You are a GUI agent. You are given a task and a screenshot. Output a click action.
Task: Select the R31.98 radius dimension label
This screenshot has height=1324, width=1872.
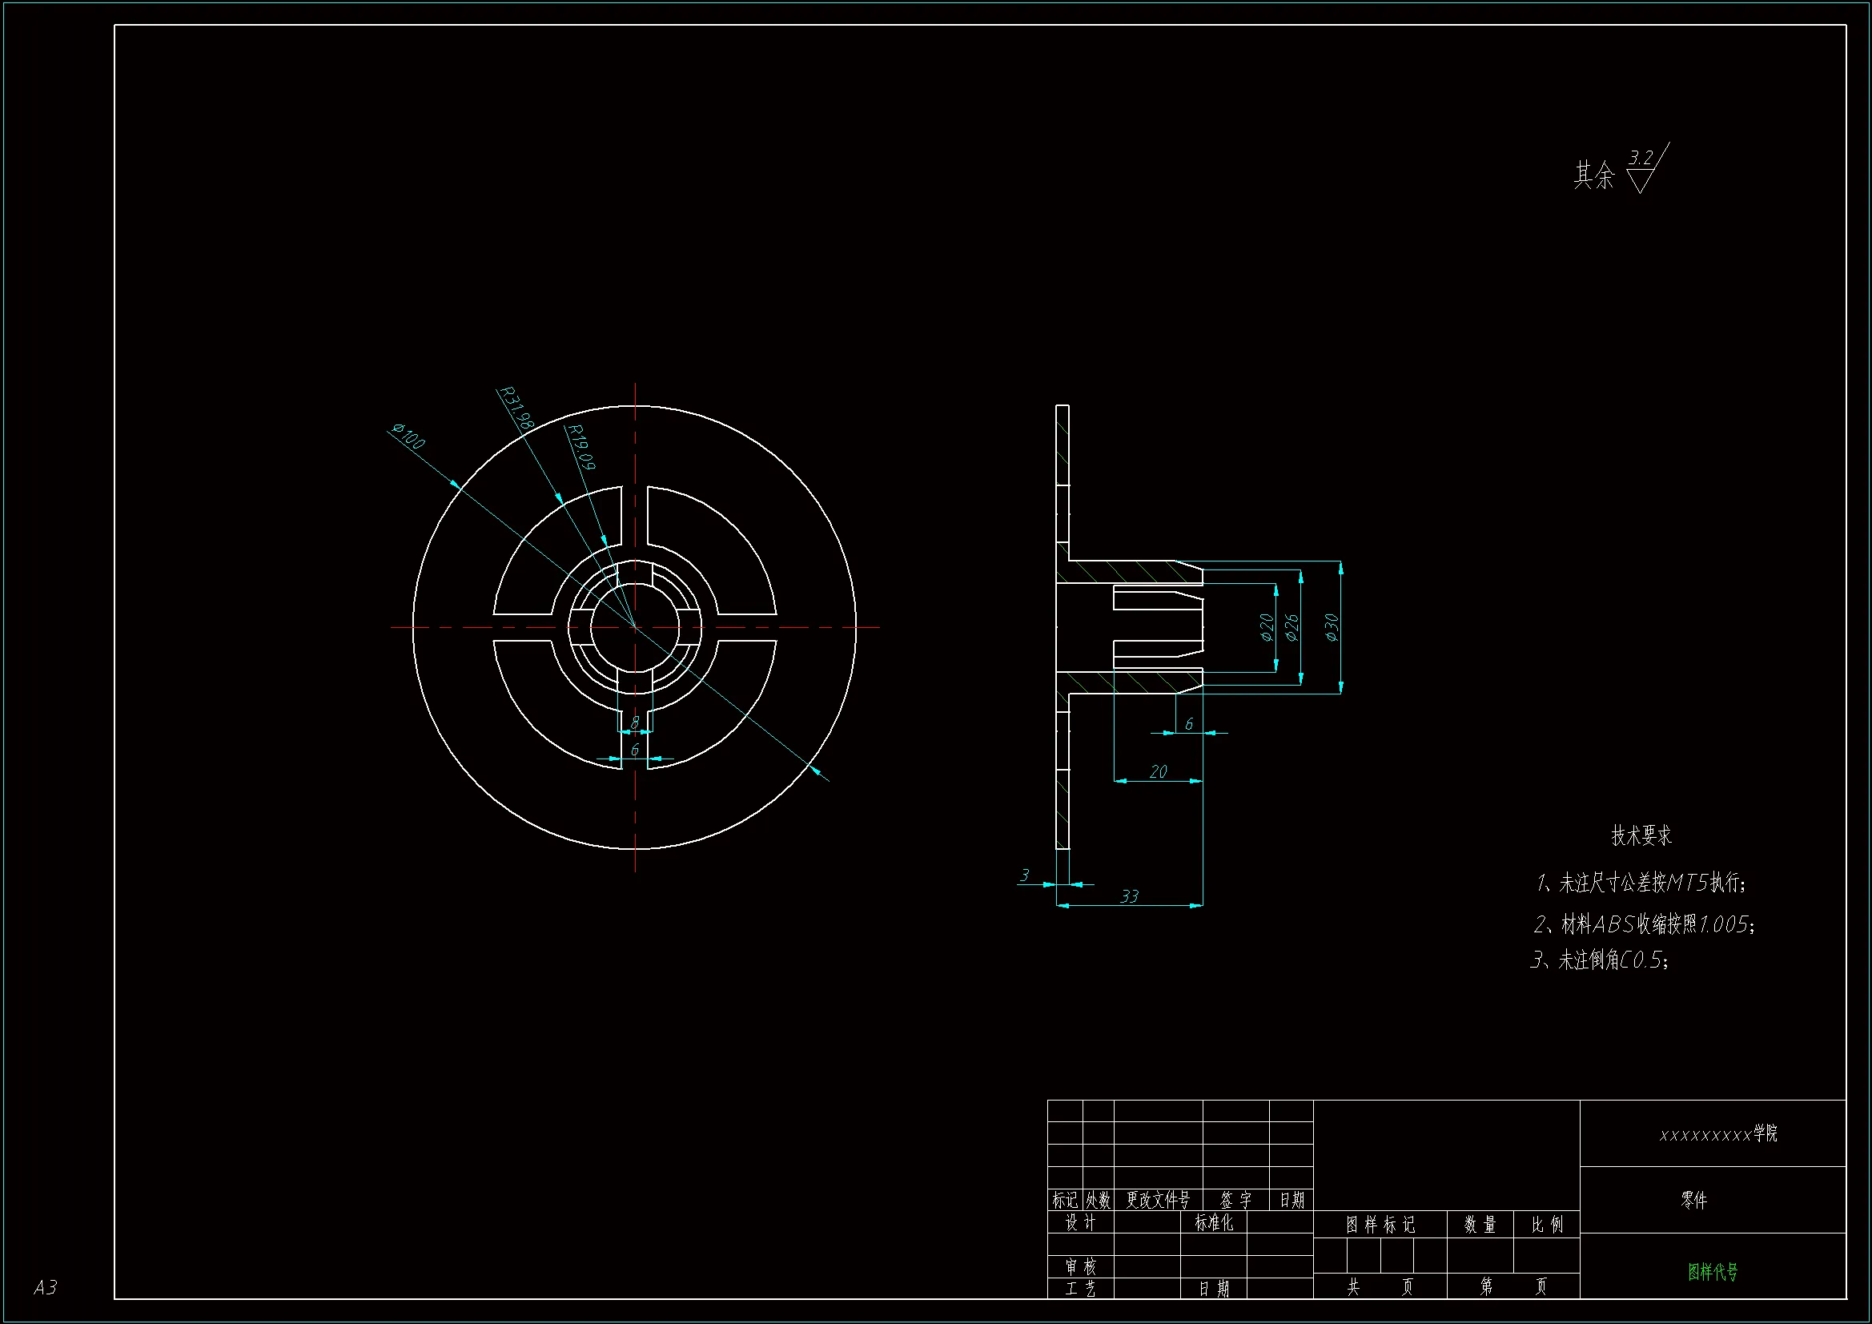click(x=516, y=408)
